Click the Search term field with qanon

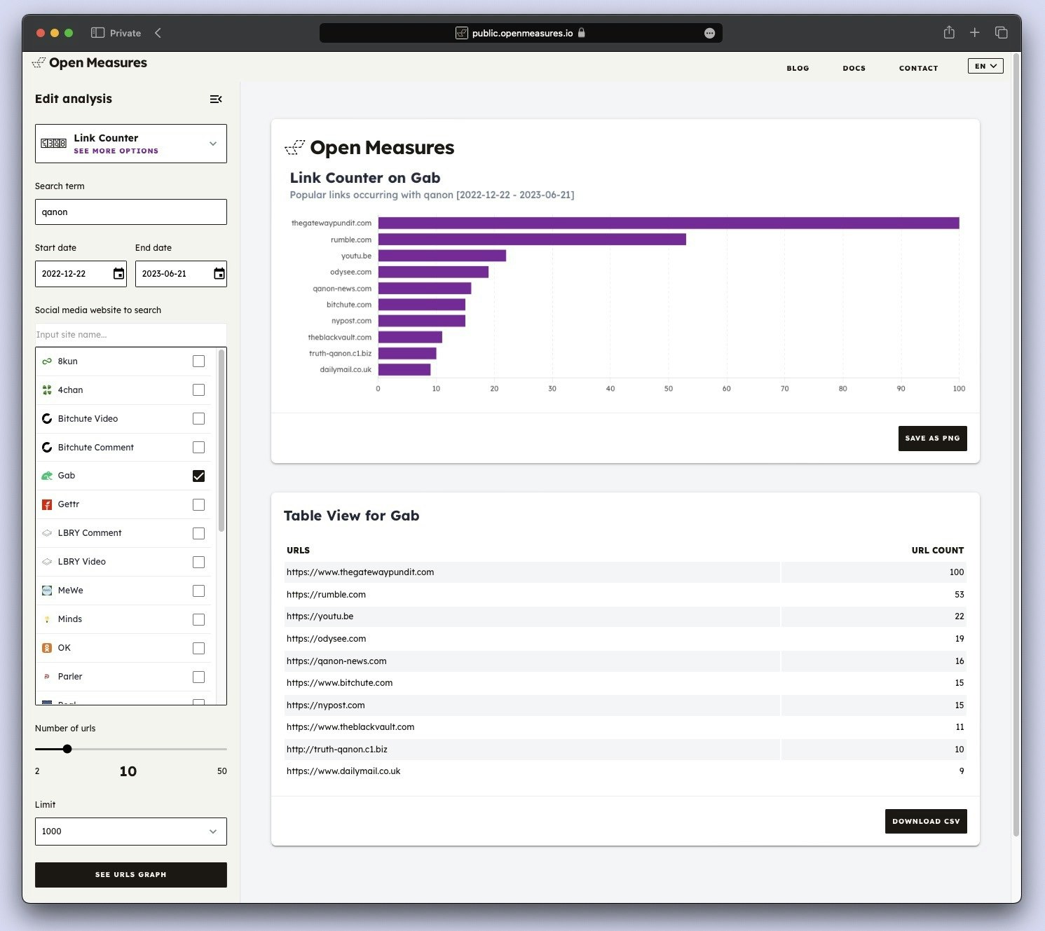pos(131,212)
